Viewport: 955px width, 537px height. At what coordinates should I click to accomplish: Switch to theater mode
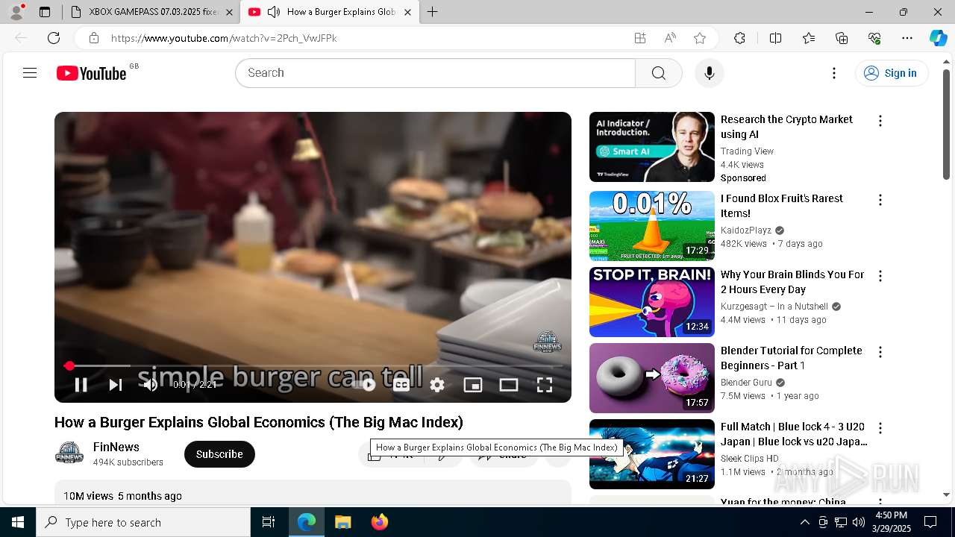509,385
